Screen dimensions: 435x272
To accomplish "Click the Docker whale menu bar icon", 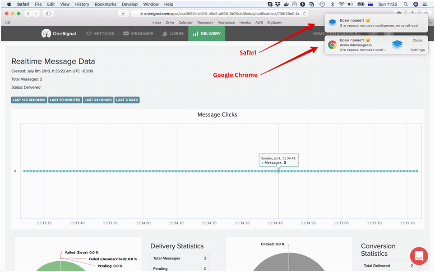I will click(286, 4).
